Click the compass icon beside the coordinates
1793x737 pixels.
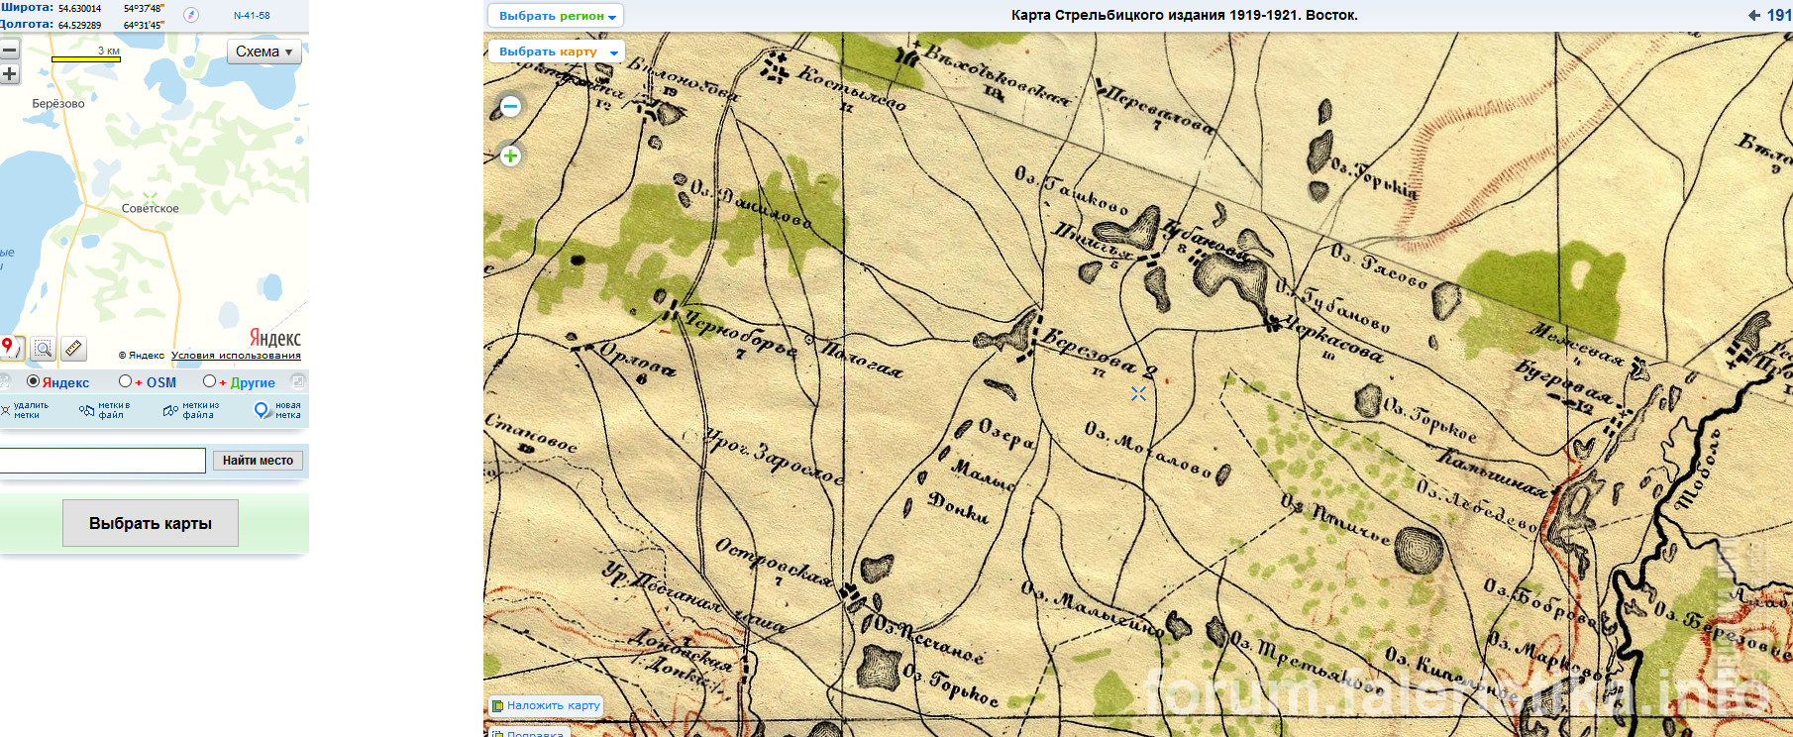coord(192,15)
